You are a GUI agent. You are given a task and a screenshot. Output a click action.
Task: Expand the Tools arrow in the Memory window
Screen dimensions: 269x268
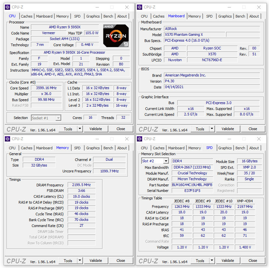(80, 261)
